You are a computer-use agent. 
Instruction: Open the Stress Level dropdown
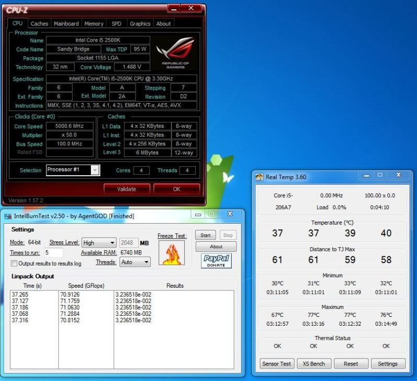click(99, 243)
